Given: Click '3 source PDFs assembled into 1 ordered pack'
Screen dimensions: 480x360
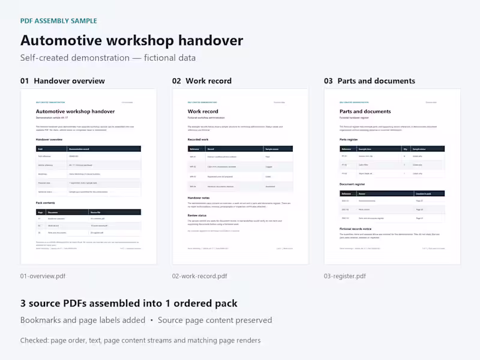Looking at the screenshot, I should [128, 303].
